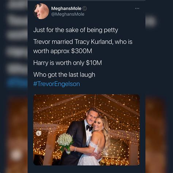Visit the @MeghansMole handle link
The height and width of the screenshot is (173, 173).
pos(68,14)
